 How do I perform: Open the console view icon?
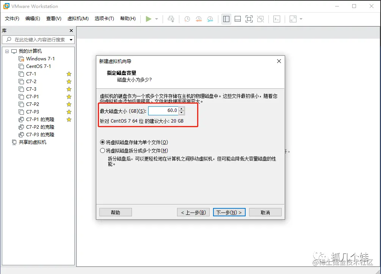pyautogui.click(x=277, y=19)
